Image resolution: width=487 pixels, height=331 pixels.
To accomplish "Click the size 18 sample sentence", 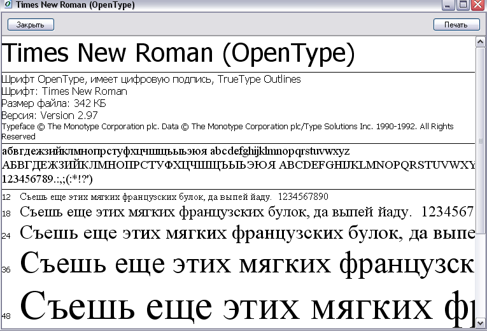I will coord(247,213).
